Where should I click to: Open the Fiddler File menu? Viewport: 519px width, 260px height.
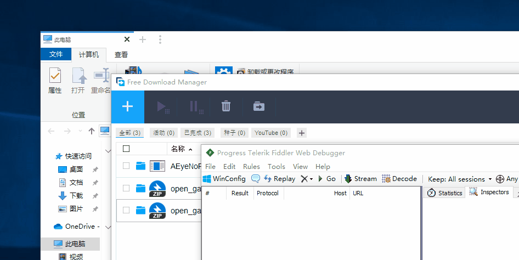(210, 167)
